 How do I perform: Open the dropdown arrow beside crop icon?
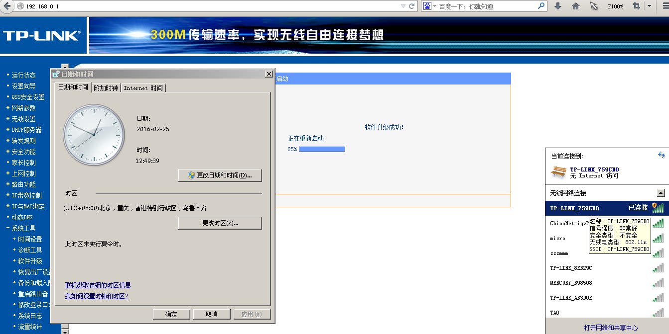point(649,6)
